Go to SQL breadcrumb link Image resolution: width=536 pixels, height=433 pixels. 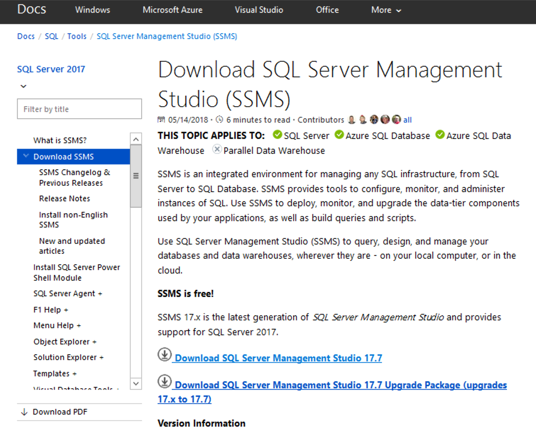click(x=51, y=36)
